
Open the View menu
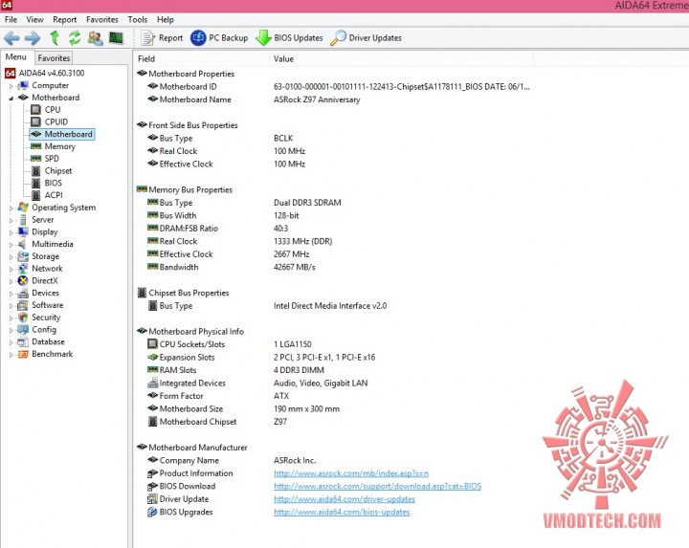tap(34, 20)
